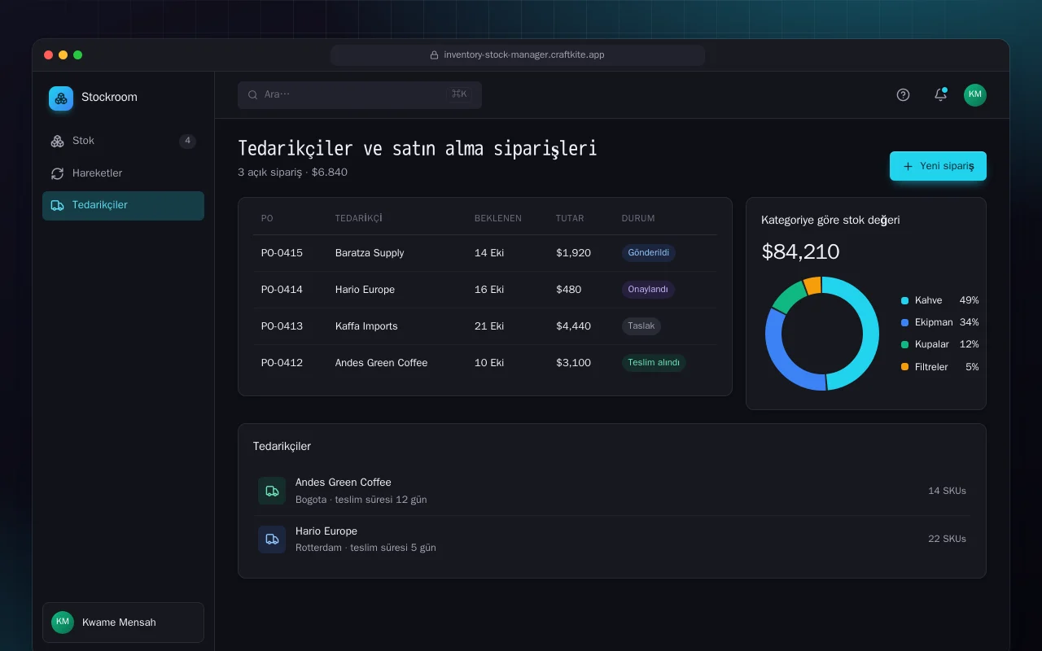The height and width of the screenshot is (651, 1042).
Task: Open the Andes Green Coffee supplier row name
Action: (344, 483)
